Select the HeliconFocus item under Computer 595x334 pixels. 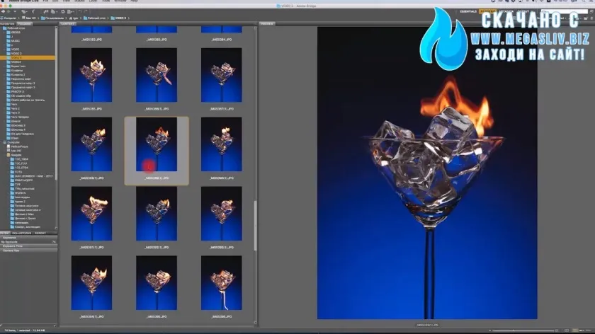tap(21, 146)
